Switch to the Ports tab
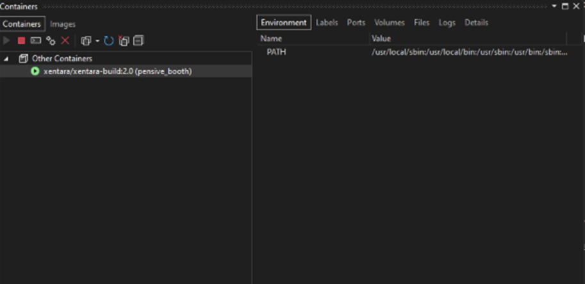Viewport: 585px width, 284px height. 356,22
